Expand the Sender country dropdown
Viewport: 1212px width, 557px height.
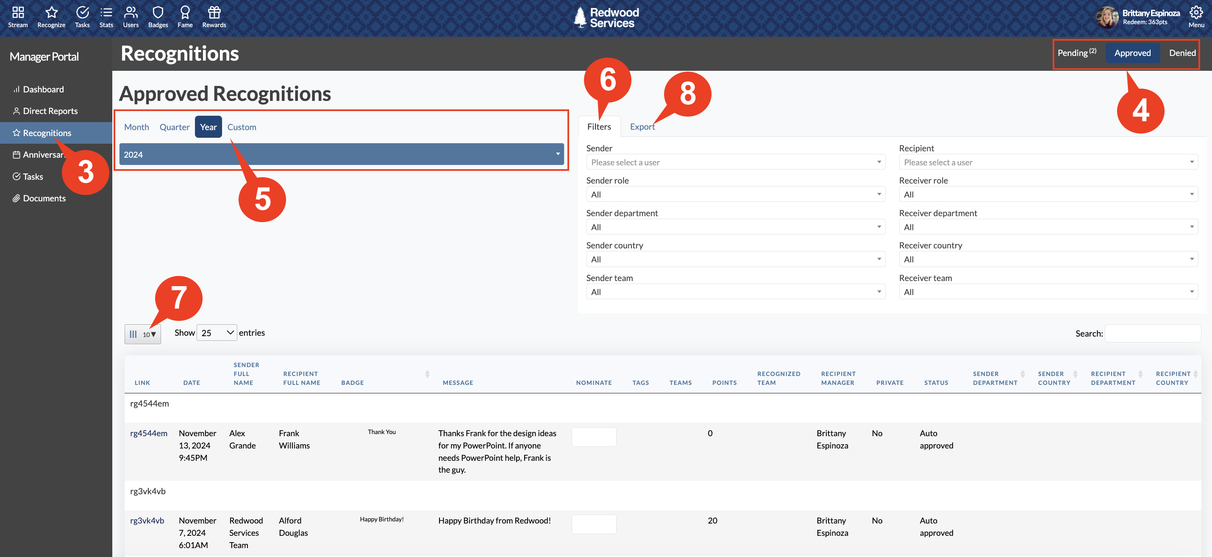click(735, 259)
